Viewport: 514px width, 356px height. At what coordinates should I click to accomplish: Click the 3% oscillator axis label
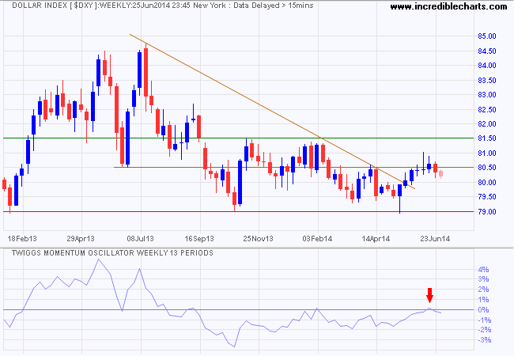(483, 279)
